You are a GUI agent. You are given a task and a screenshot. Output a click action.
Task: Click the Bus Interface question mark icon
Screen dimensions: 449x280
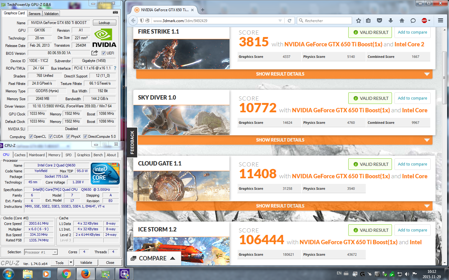(x=115, y=68)
